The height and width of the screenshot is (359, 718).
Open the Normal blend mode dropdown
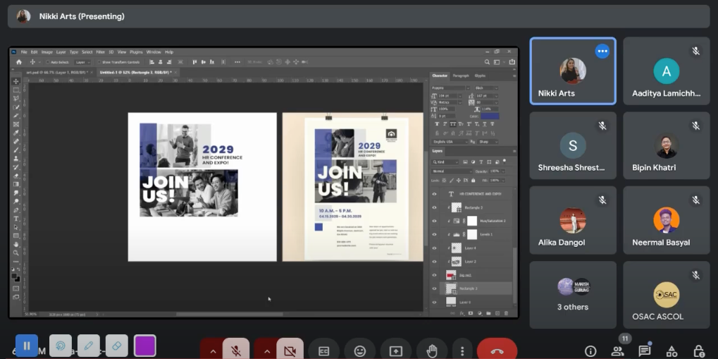[452, 171]
